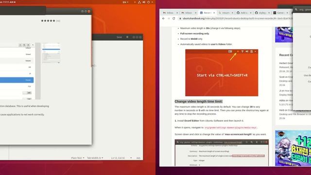
Task: Click the INS indicator in the status bar
Action: tap(138, 158)
